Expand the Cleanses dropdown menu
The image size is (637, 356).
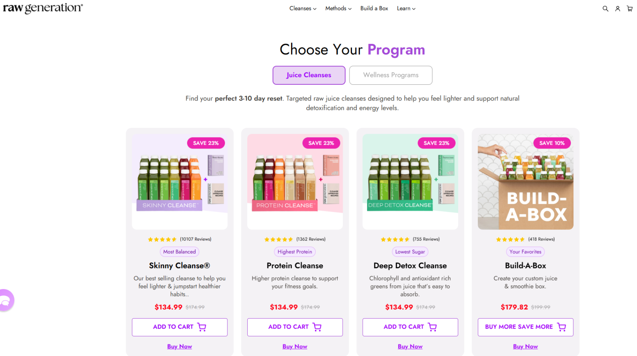[x=303, y=8]
